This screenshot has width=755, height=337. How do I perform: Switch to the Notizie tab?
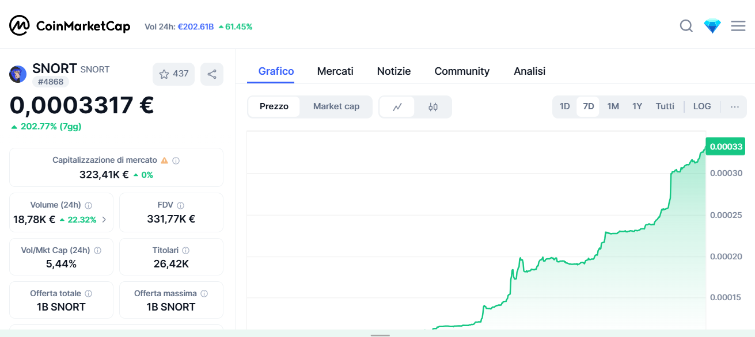[394, 71]
